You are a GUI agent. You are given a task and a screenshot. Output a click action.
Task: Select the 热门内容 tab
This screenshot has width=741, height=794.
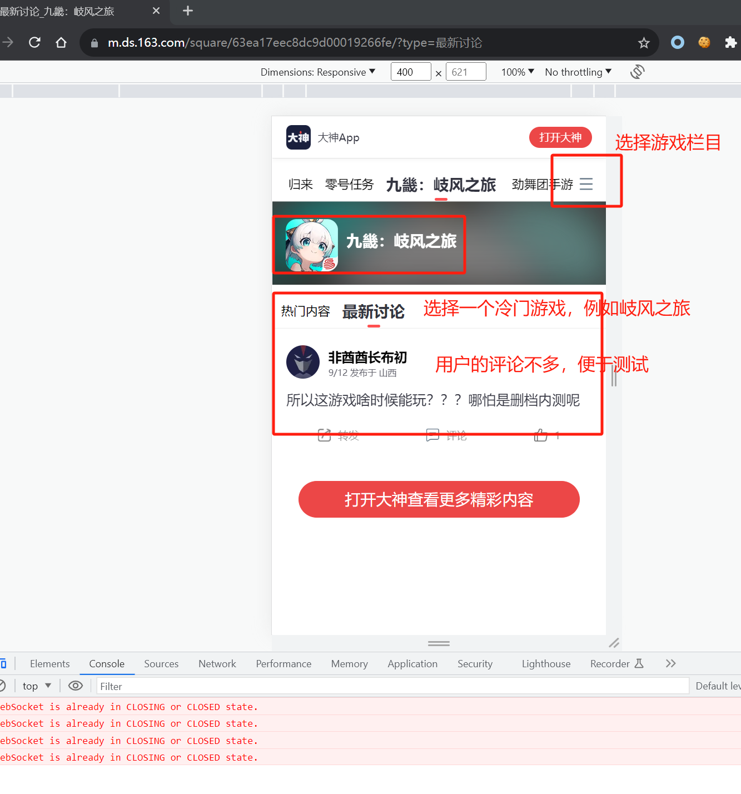tap(305, 311)
